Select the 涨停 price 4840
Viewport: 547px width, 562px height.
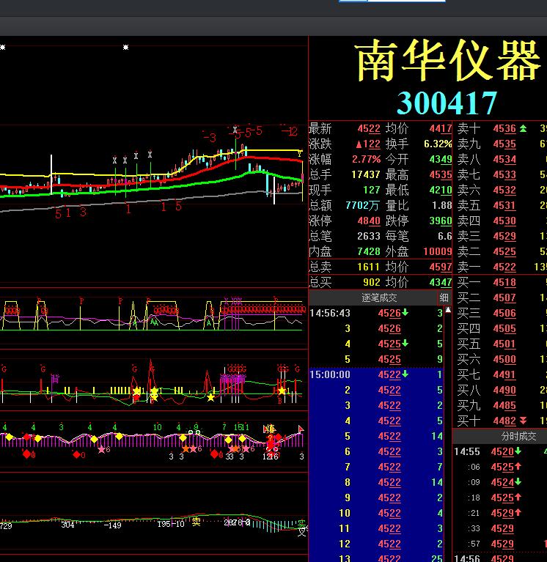pyautogui.click(x=369, y=221)
